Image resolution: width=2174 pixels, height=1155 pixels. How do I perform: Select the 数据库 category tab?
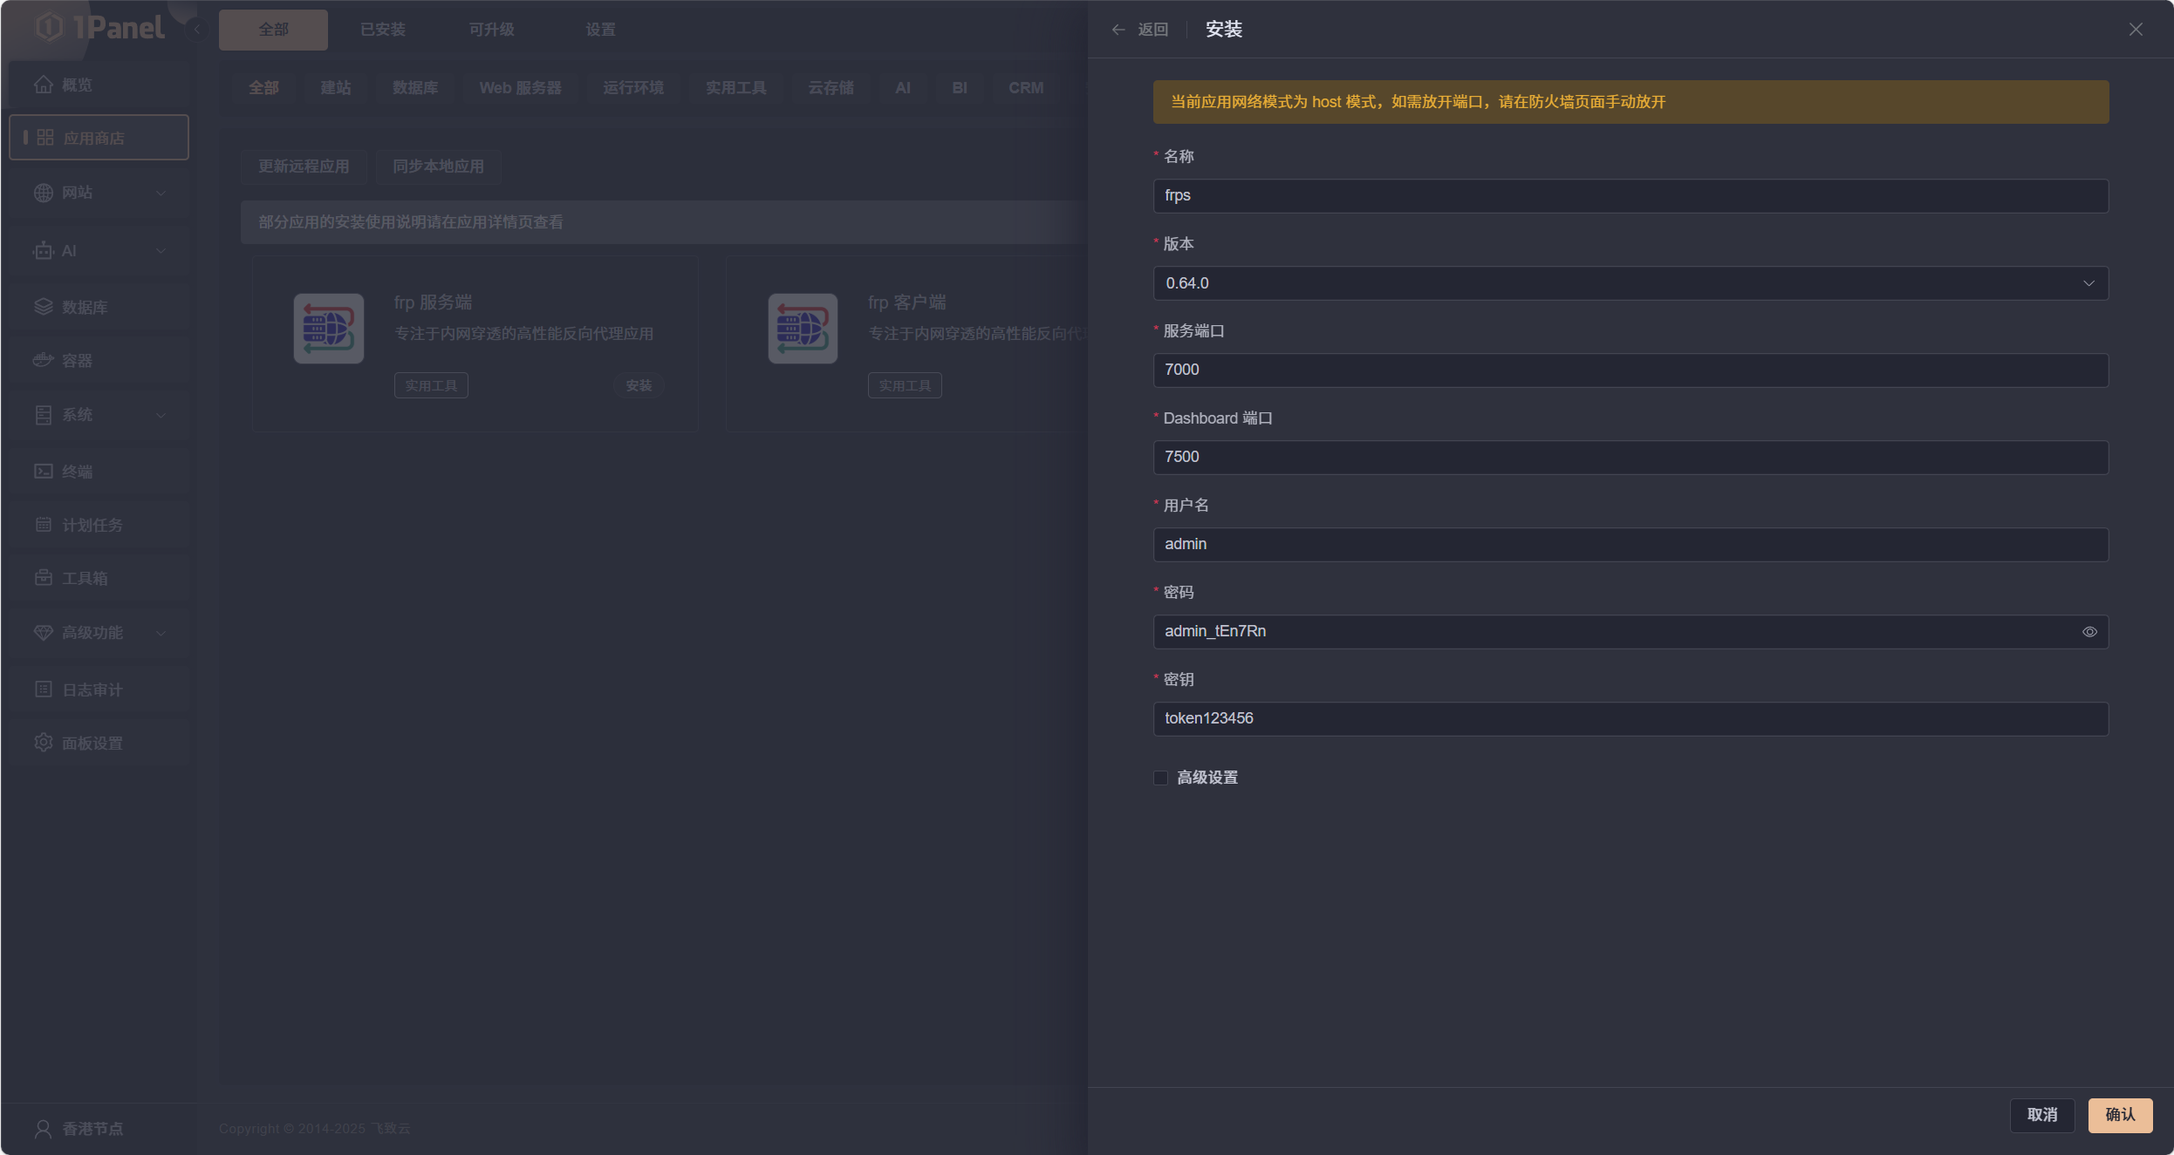tap(415, 88)
